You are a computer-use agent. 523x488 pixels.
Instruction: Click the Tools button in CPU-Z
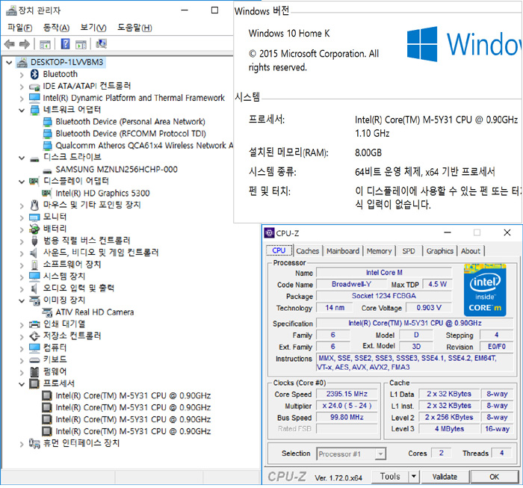pos(390,476)
